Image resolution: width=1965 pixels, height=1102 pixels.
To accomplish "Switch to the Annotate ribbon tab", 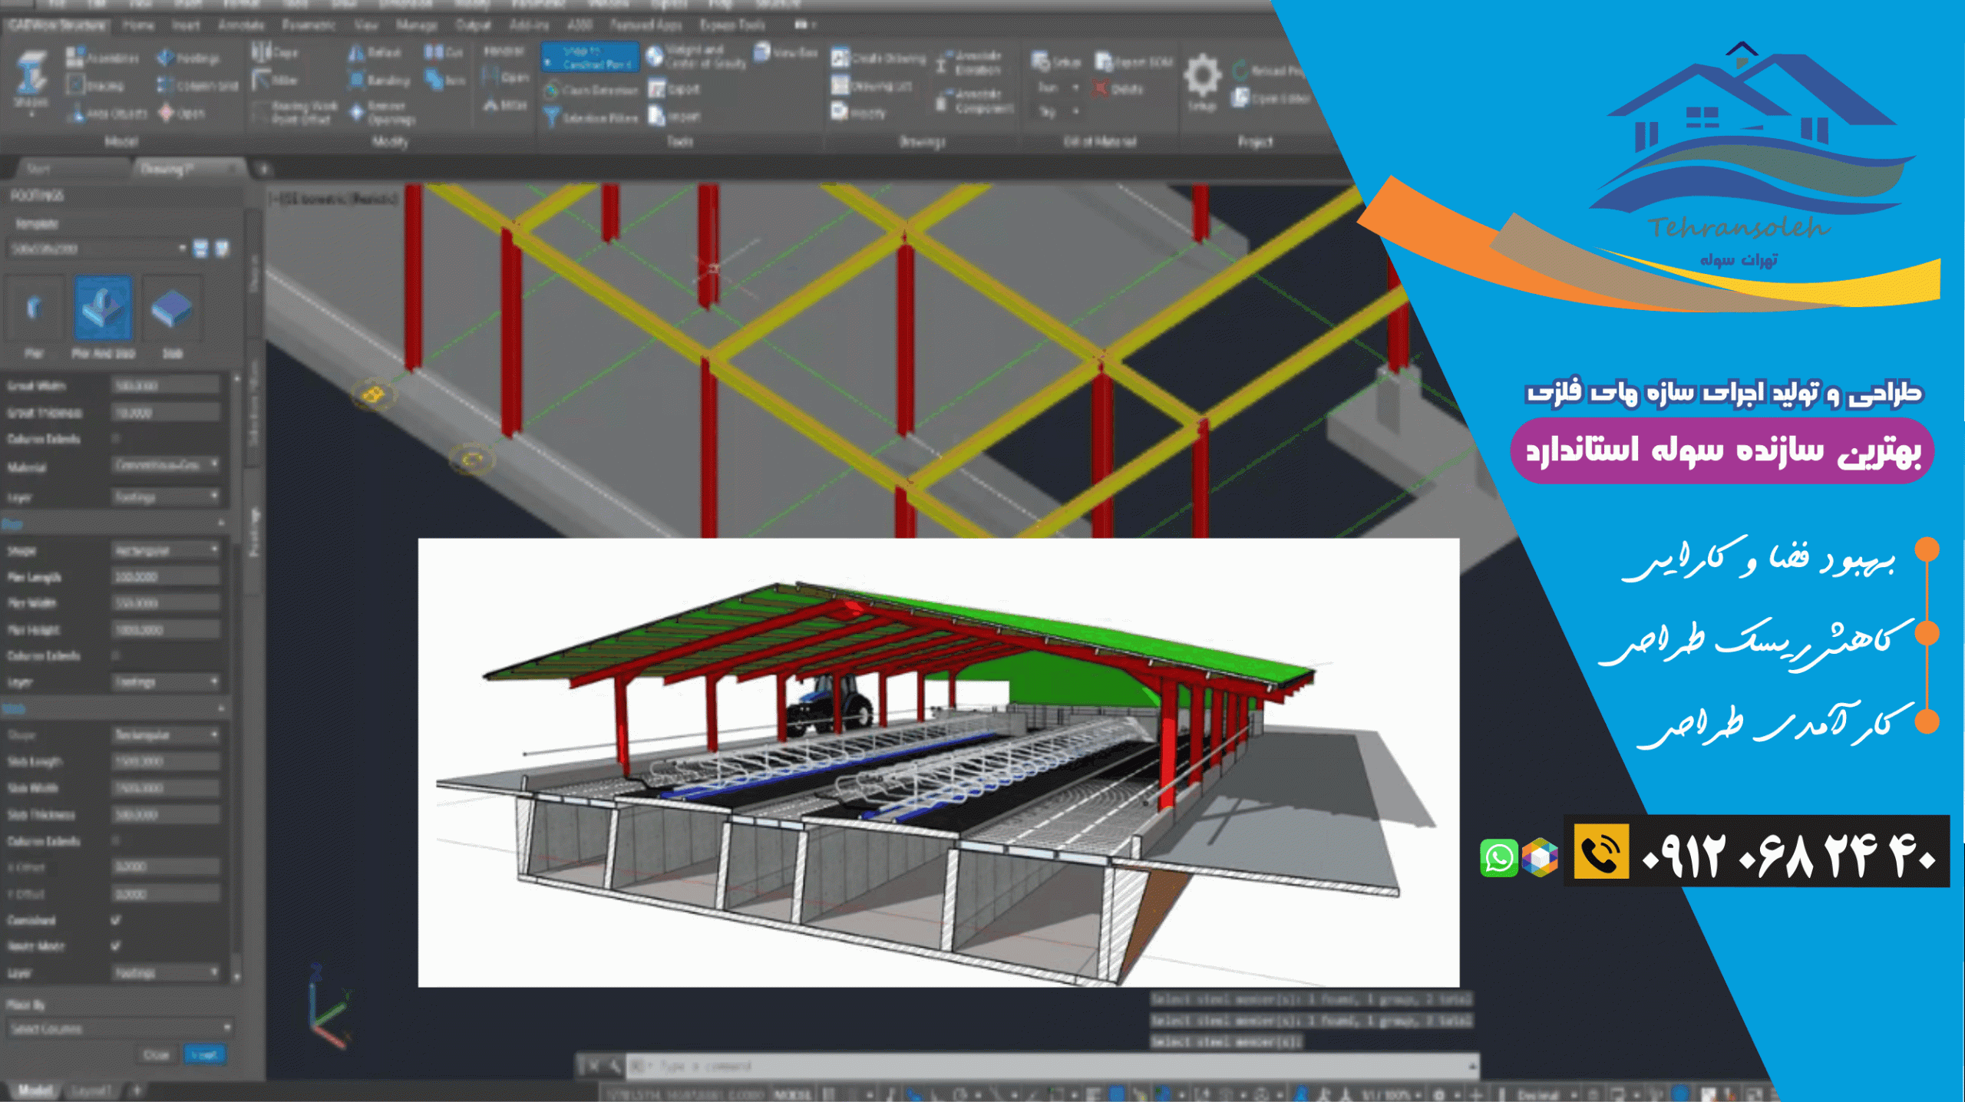I will (241, 25).
